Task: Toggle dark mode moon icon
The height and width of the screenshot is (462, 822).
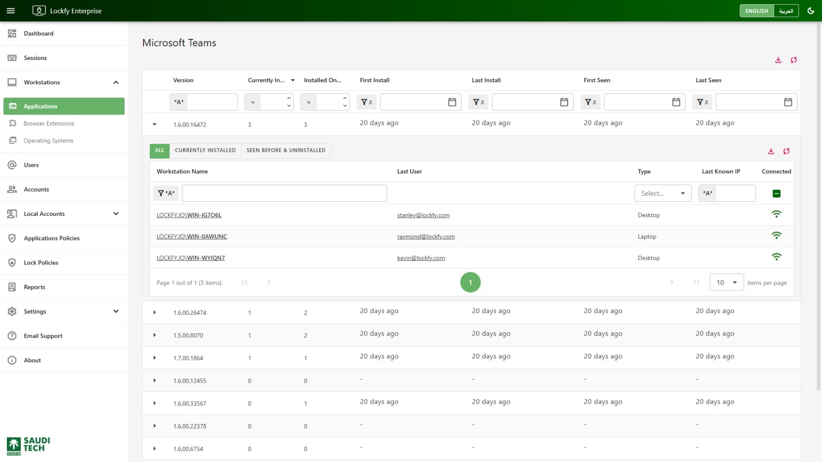Action: coord(811,11)
